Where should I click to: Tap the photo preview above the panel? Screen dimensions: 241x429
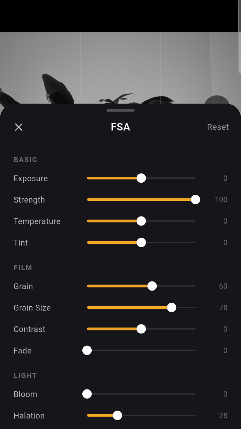coord(120,68)
